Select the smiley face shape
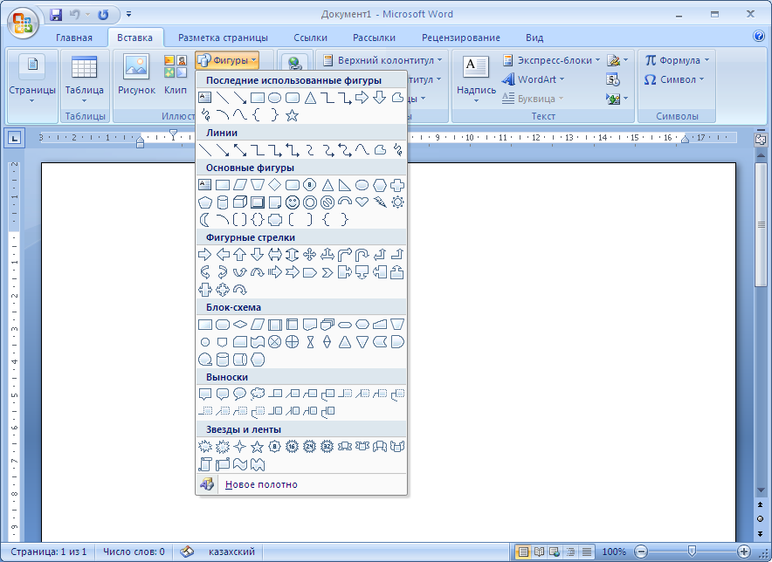This screenshot has width=772, height=562. (293, 202)
